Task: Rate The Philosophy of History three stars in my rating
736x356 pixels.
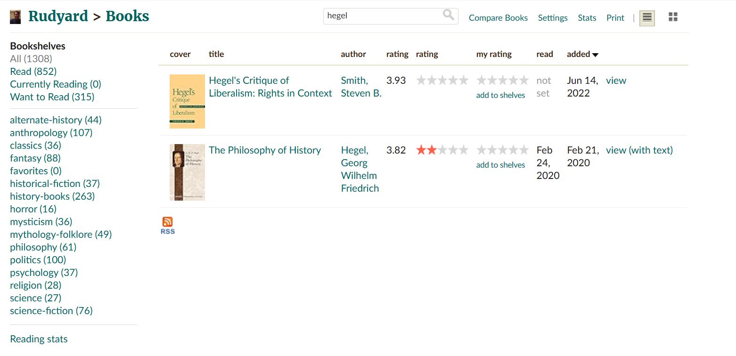Action: pyautogui.click(x=503, y=150)
